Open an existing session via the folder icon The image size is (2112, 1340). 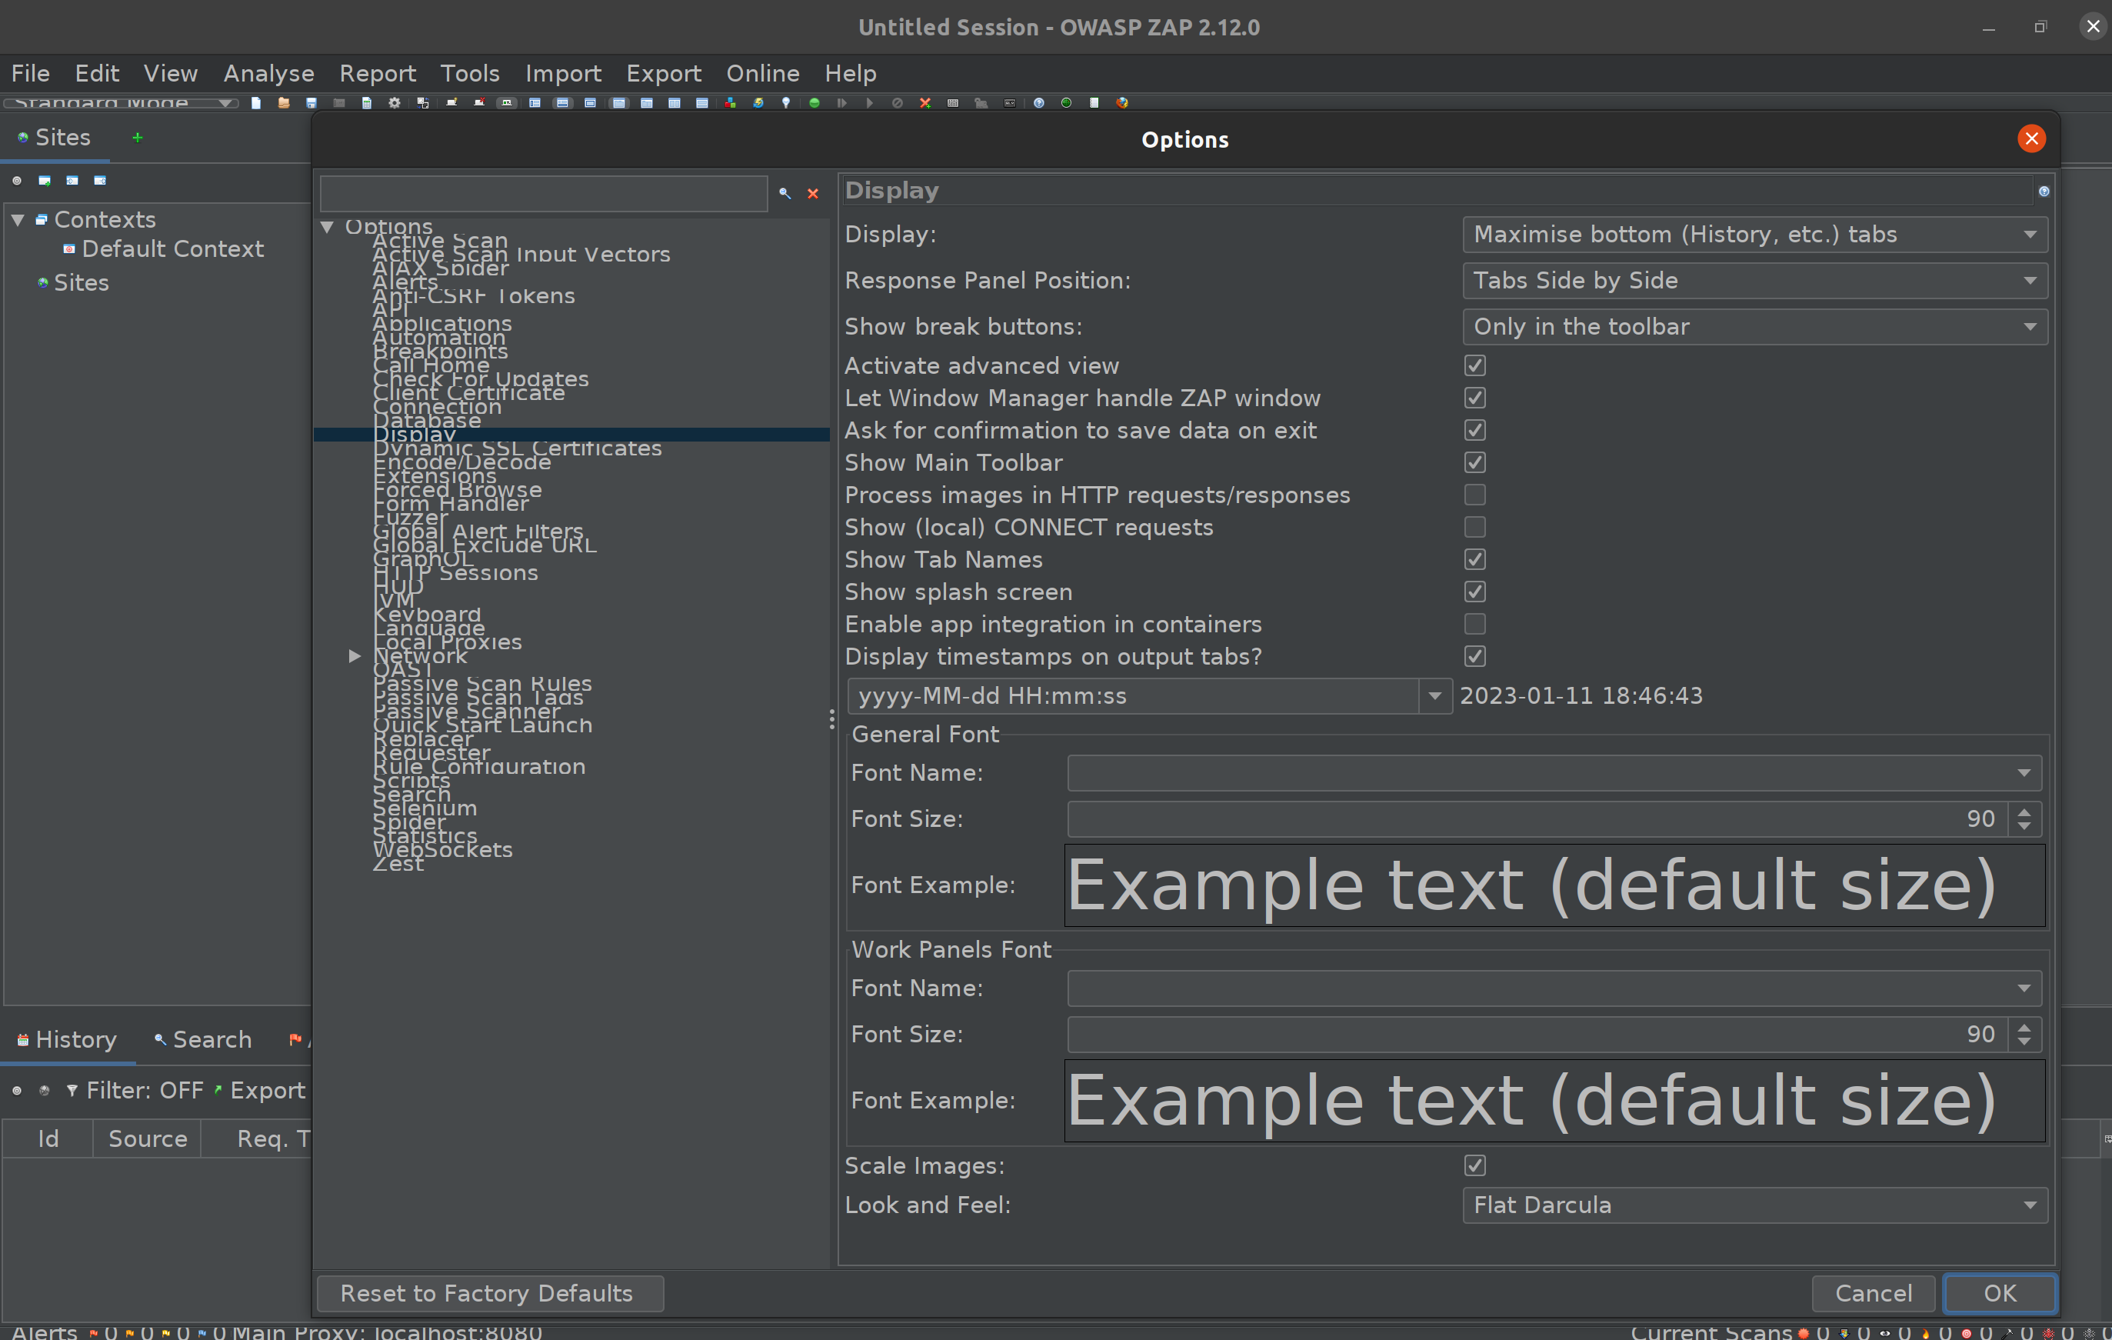tap(284, 104)
